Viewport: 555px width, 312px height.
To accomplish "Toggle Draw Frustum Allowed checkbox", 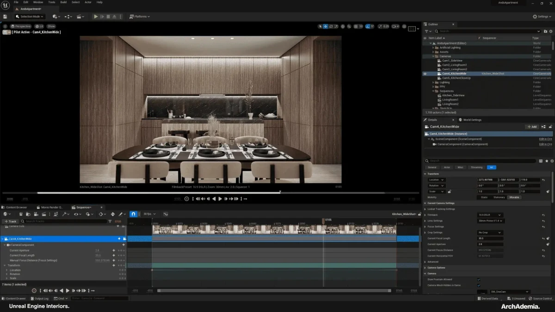I will [479, 279].
